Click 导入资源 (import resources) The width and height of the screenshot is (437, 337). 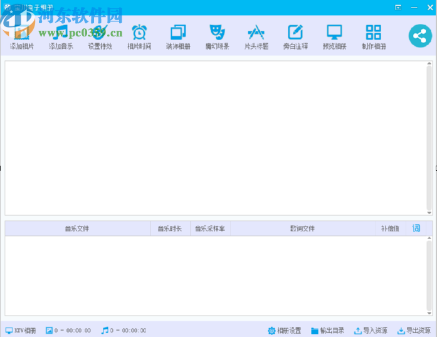pyautogui.click(x=371, y=331)
